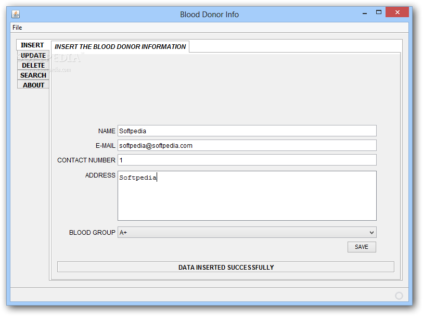The width and height of the screenshot is (423, 316).
Task: Open the ABOUT tab
Action: pos(33,85)
